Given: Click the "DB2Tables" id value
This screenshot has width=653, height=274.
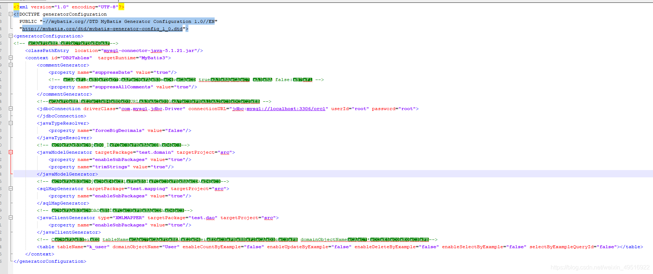Looking at the screenshot, I should tap(76, 58).
